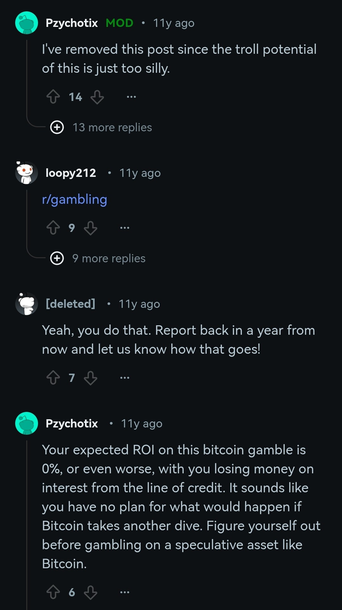Open loopy212's user profile name

click(71, 173)
